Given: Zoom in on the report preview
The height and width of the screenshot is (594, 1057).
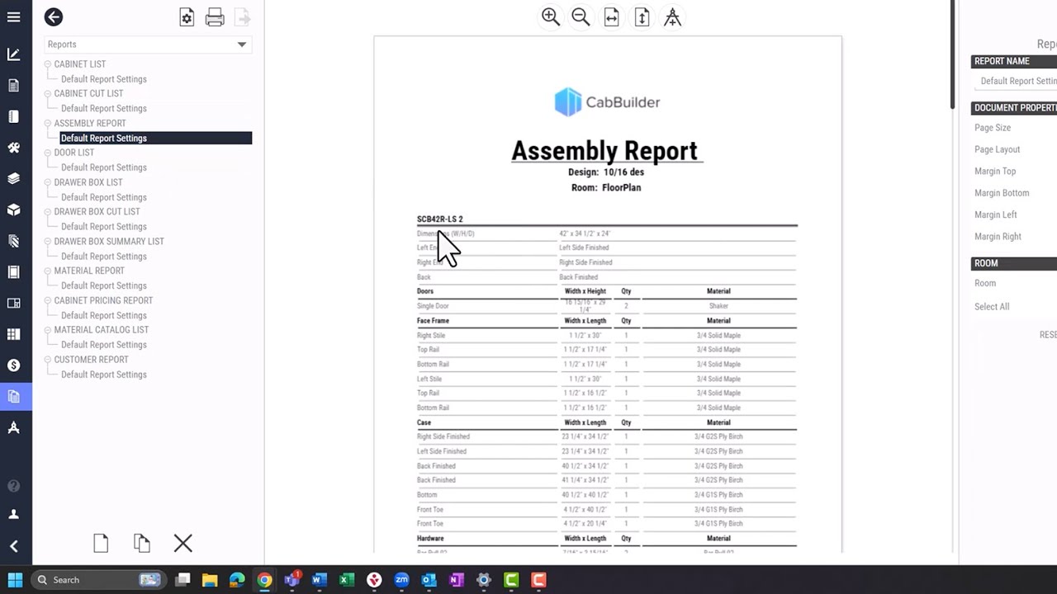Looking at the screenshot, I should pos(551,17).
